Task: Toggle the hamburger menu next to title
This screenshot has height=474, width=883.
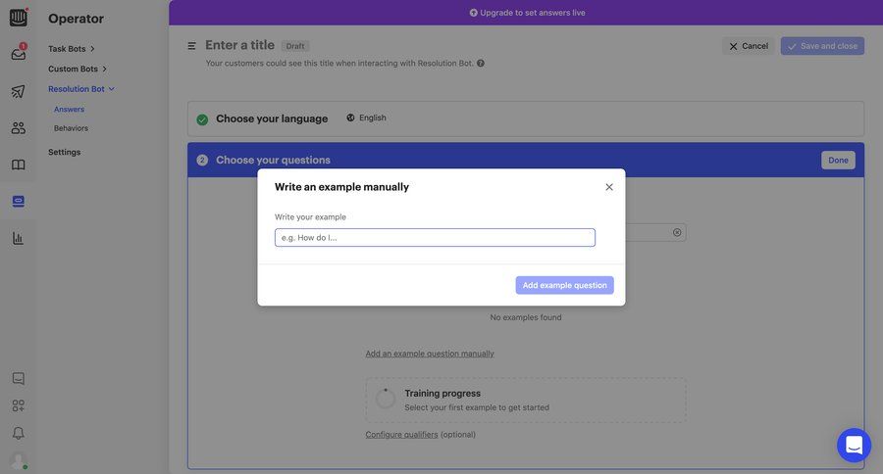Action: 192,46
